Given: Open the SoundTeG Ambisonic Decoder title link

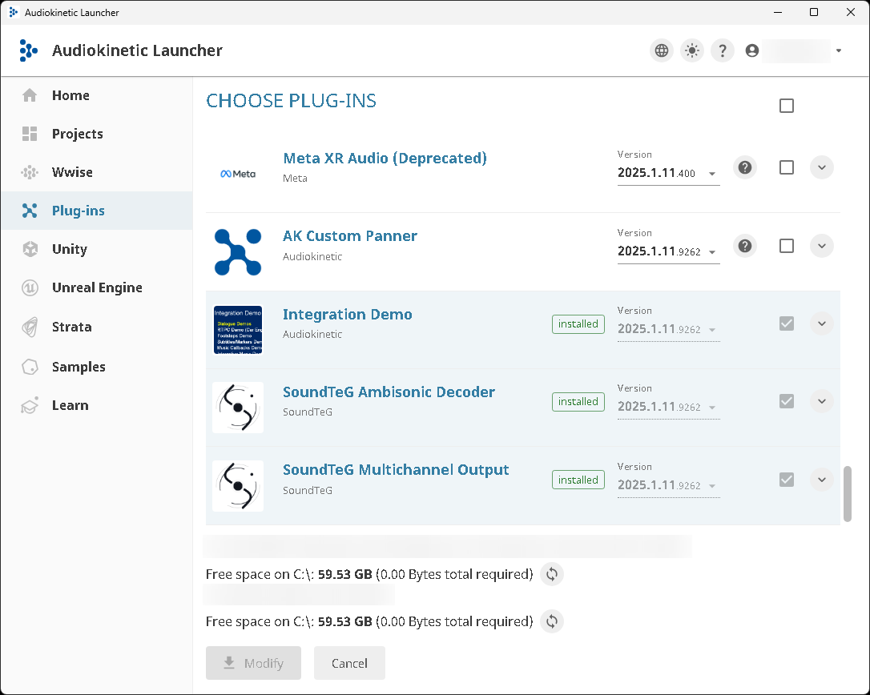Looking at the screenshot, I should click(389, 392).
